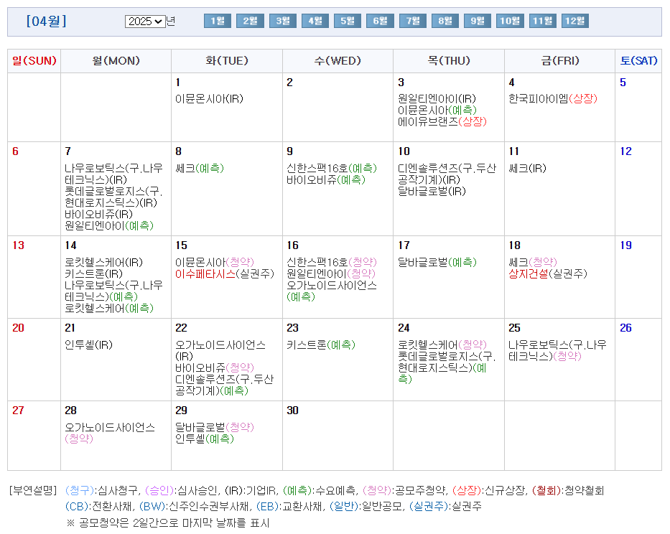Click (CB) legend label in footer
Screen dimensions: 670x534
77,506
